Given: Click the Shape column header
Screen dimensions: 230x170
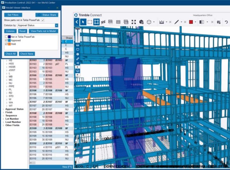Looking at the screenshot, I should pos(69,38).
